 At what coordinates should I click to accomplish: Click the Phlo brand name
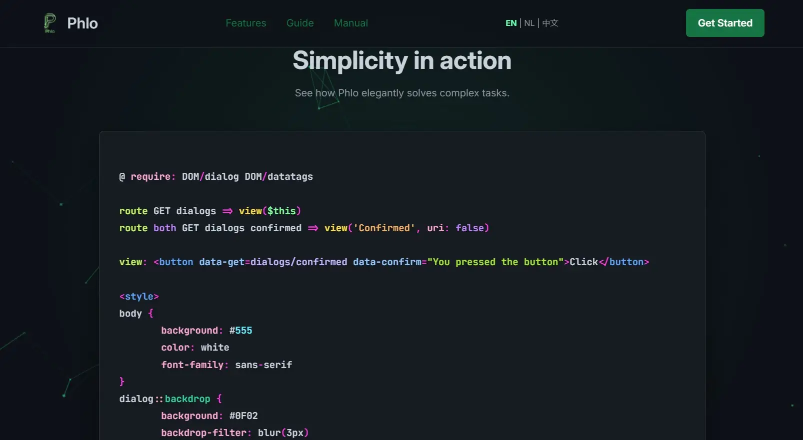tap(82, 23)
